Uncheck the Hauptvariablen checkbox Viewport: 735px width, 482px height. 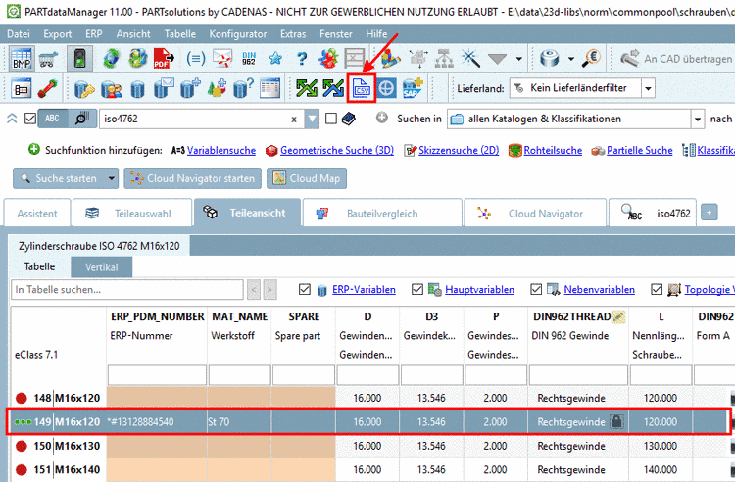click(417, 289)
